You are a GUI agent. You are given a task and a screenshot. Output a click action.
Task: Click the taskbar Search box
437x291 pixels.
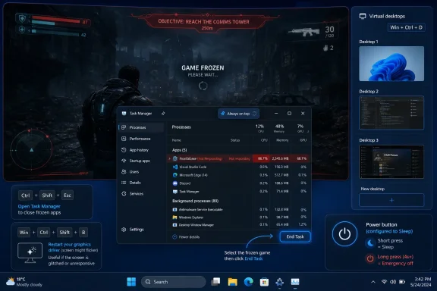[x=173, y=282]
